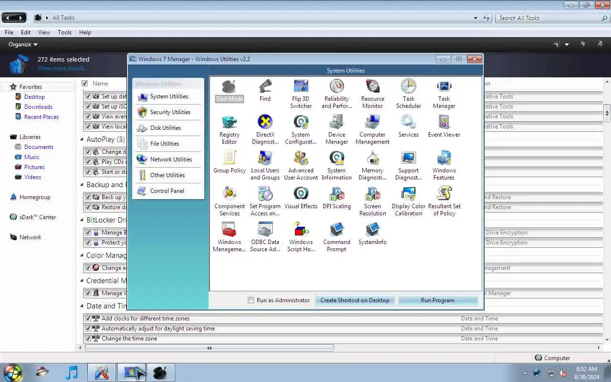Collapse the Date and Time group

point(82,306)
